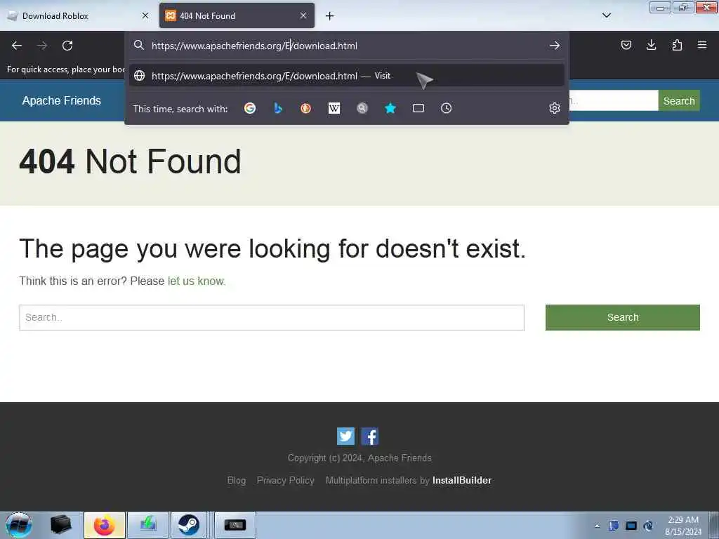Viewport: 719px width, 539px height.
Task: Search bookmarks with the star icon
Action: (390, 108)
